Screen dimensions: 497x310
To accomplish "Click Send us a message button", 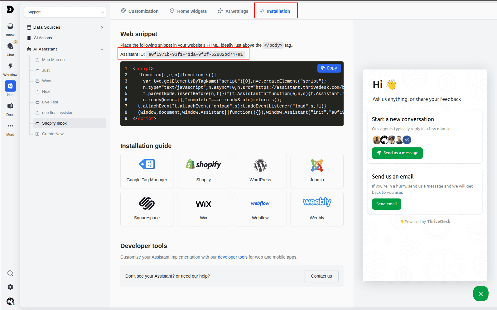I will (397, 153).
